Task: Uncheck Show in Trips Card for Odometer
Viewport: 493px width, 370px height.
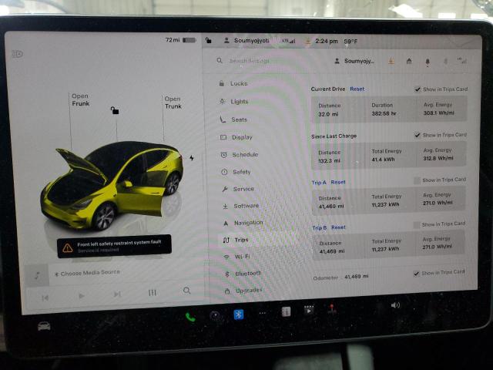Action: (x=416, y=273)
